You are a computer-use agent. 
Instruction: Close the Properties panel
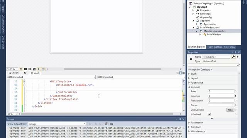point(239,52)
